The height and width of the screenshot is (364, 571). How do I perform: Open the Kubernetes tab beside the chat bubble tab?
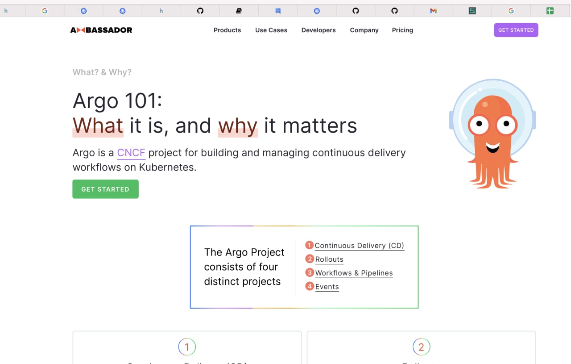tap(317, 11)
